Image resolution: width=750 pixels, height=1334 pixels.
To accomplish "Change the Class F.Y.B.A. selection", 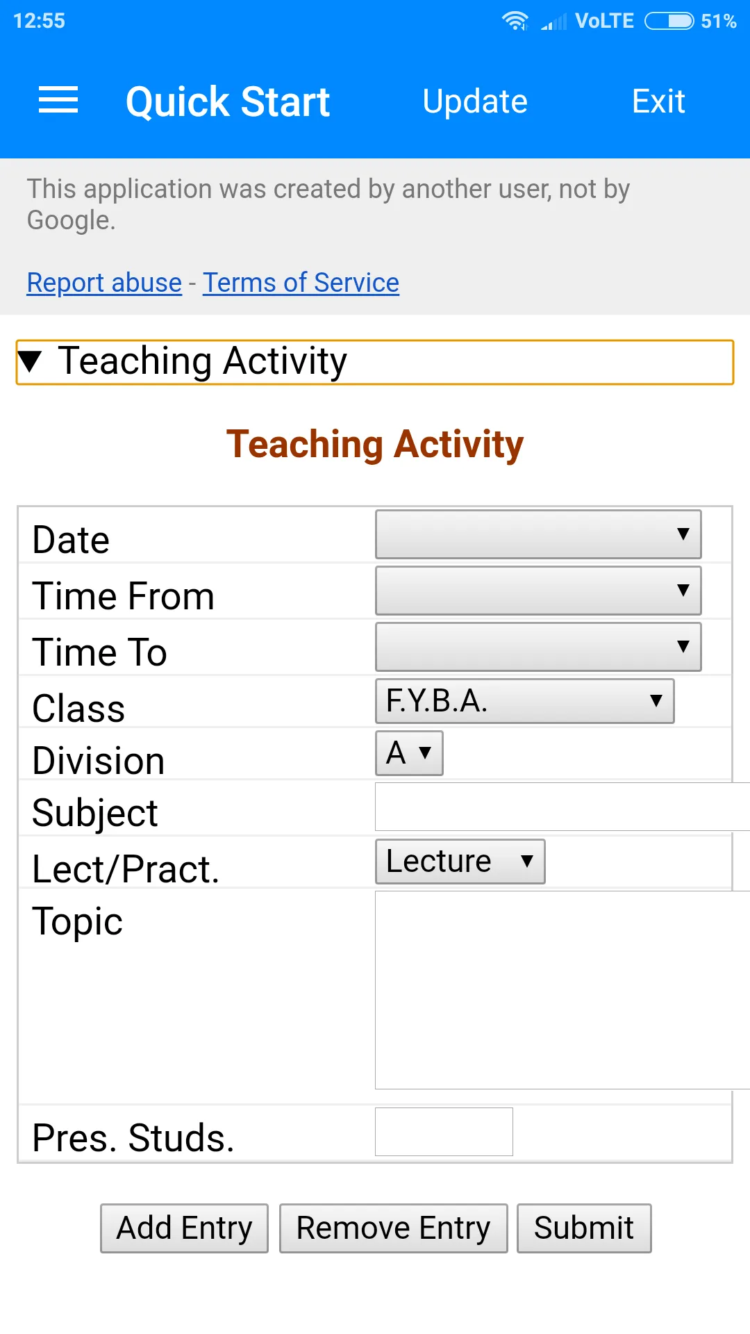I will (524, 701).
